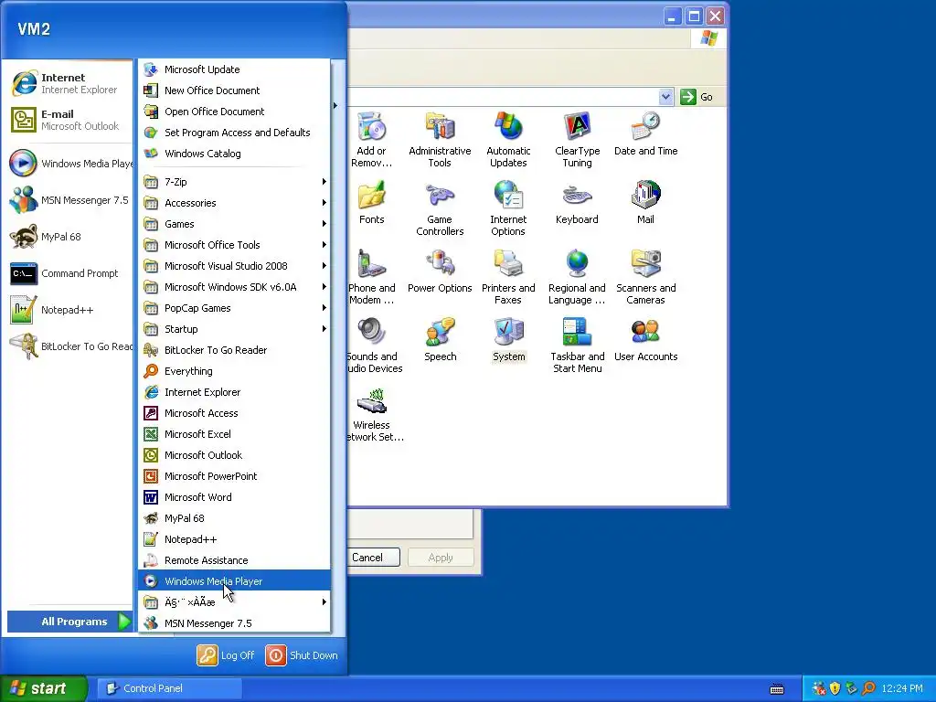
Task: Expand the Games submenu
Action: (x=235, y=224)
